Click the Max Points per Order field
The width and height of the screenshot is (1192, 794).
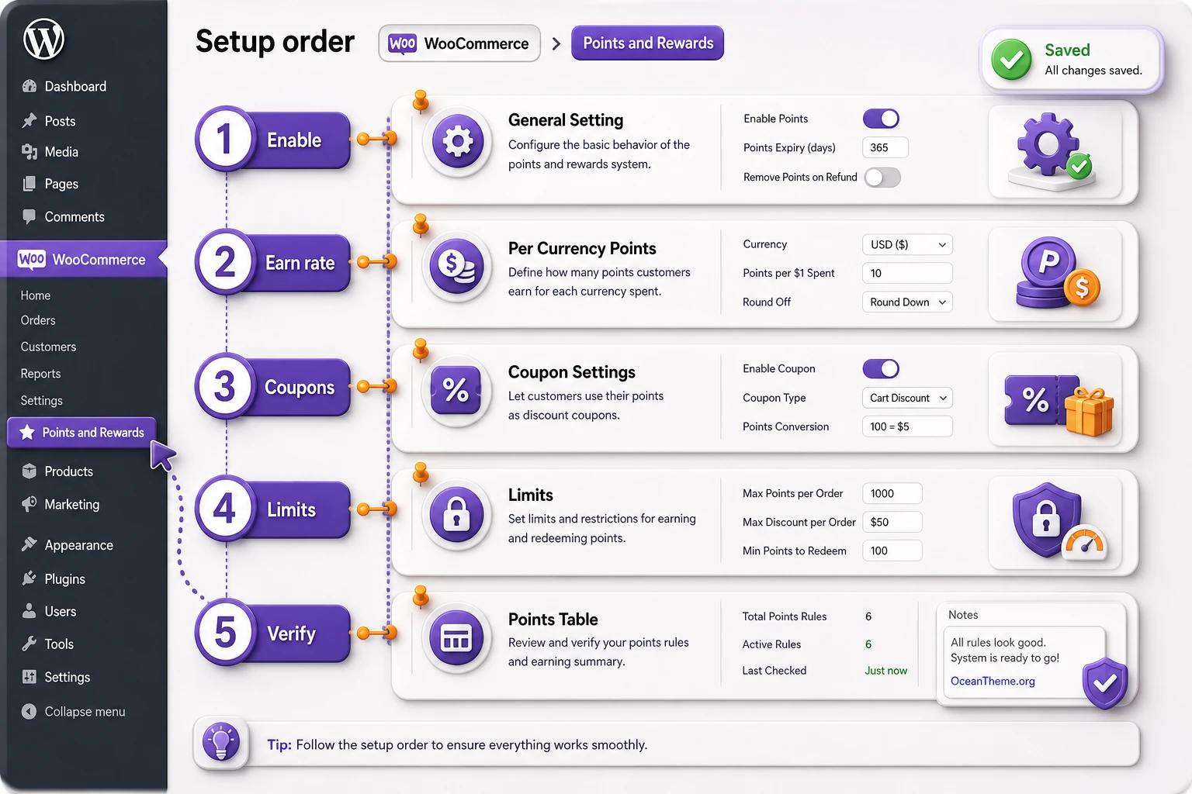892,493
